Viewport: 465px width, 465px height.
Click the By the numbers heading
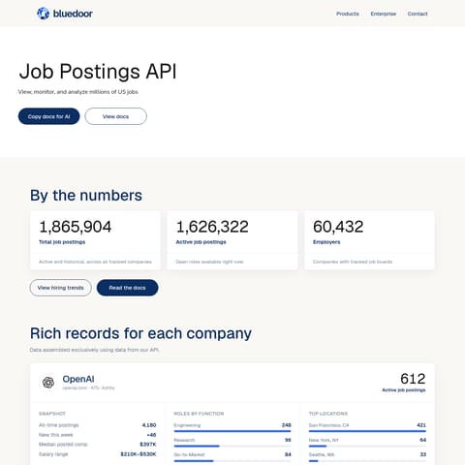86,196
